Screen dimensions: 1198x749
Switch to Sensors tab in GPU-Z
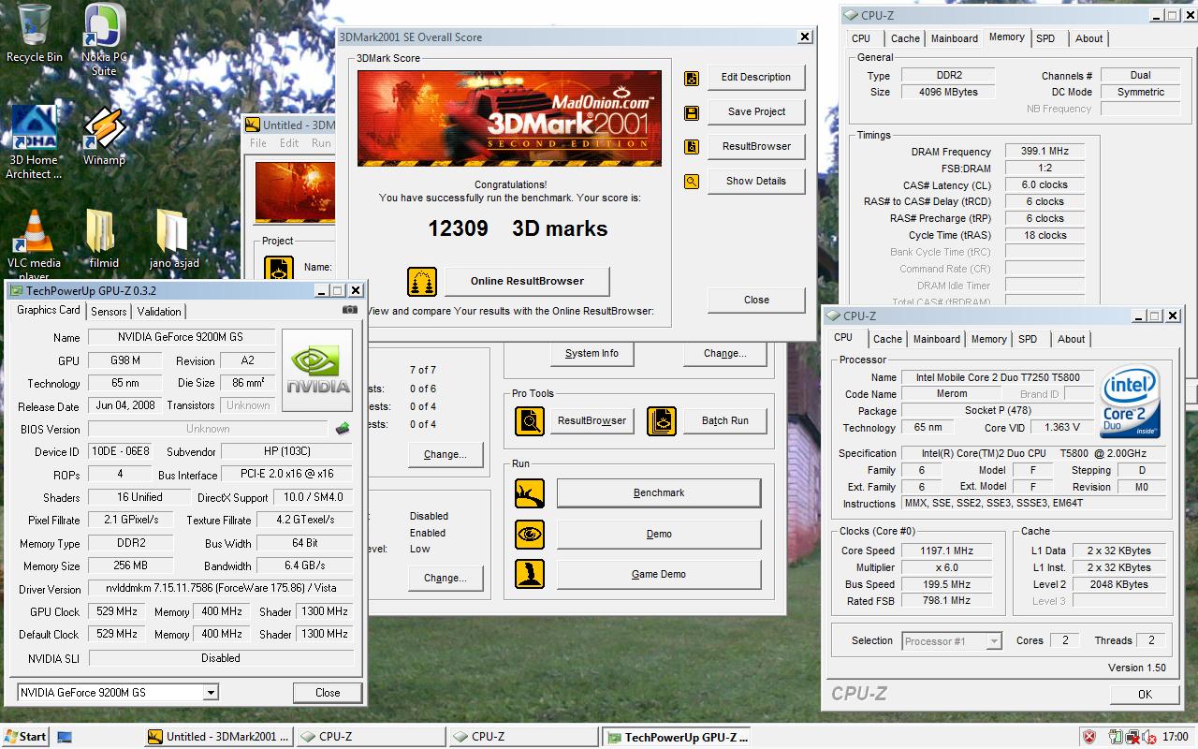click(110, 312)
